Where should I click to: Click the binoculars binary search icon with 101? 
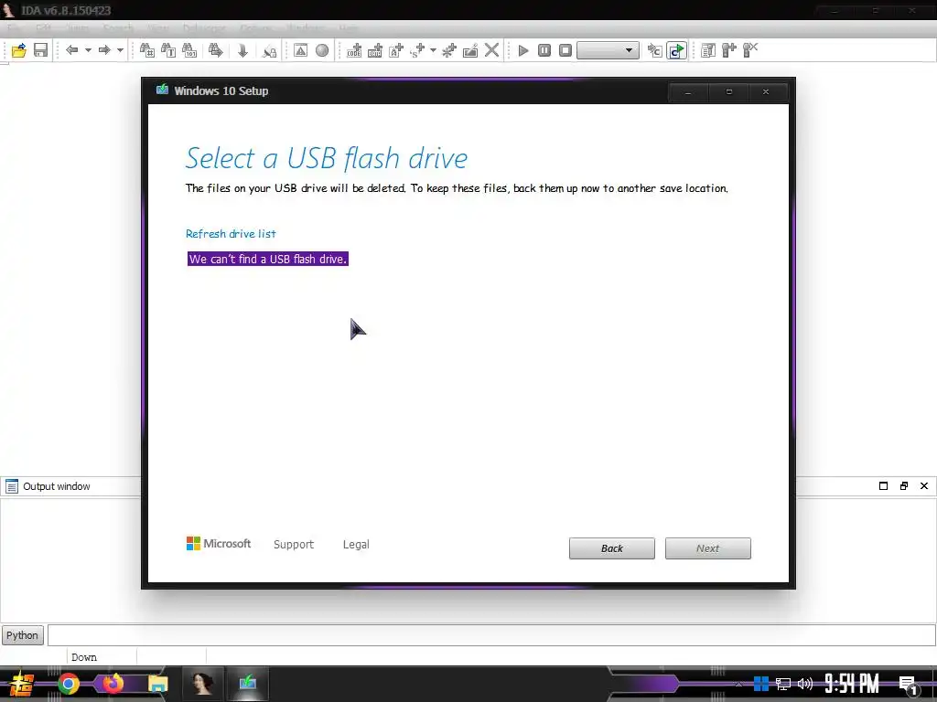tap(189, 50)
